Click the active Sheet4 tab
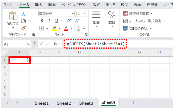This screenshot has height=110, width=175. click(x=108, y=102)
